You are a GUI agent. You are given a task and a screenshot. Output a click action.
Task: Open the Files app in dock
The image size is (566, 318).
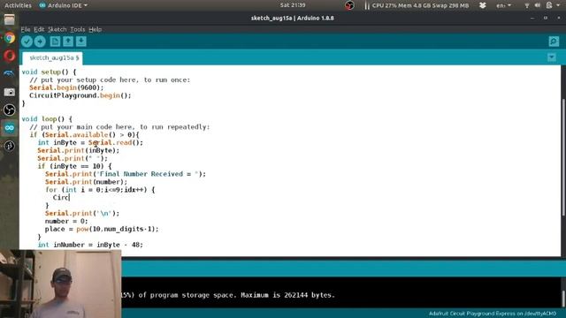(x=10, y=19)
